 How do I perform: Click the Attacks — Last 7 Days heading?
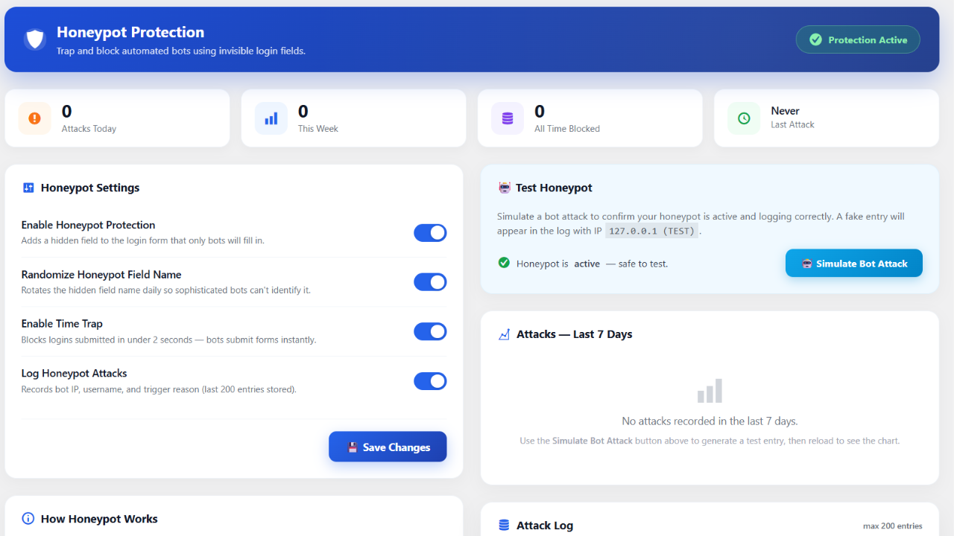574,334
